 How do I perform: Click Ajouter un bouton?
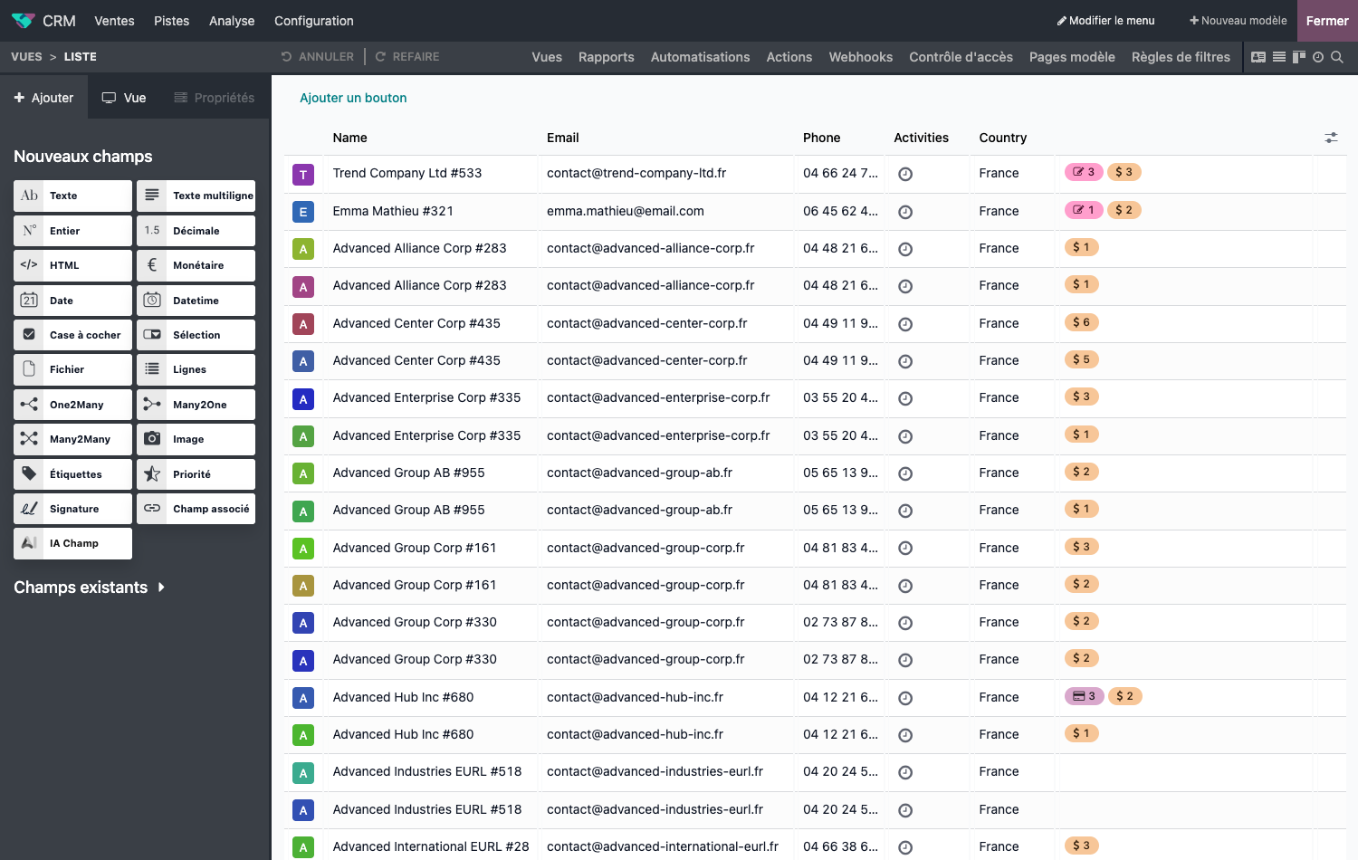(x=353, y=98)
